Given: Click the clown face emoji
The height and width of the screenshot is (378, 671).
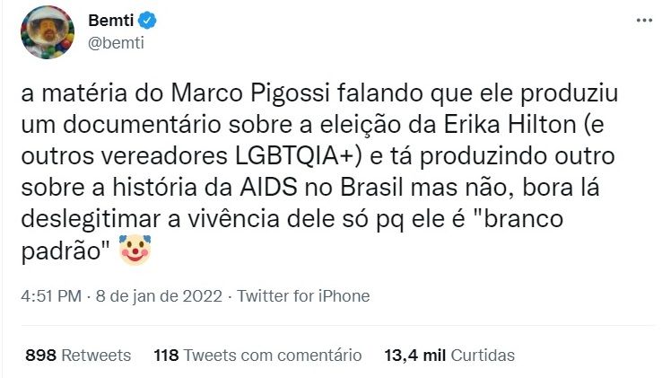Looking at the screenshot, I should (135, 251).
